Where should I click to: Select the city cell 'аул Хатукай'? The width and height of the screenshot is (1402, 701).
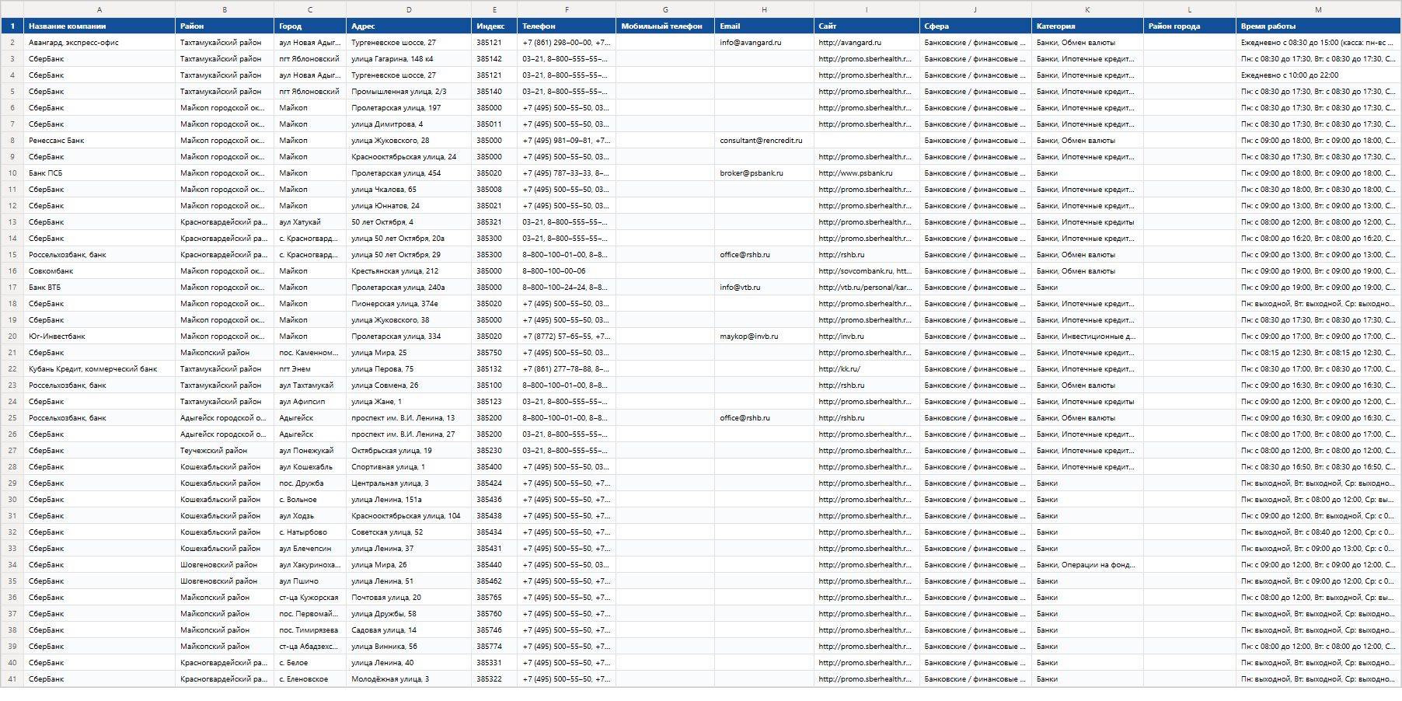tap(310, 222)
